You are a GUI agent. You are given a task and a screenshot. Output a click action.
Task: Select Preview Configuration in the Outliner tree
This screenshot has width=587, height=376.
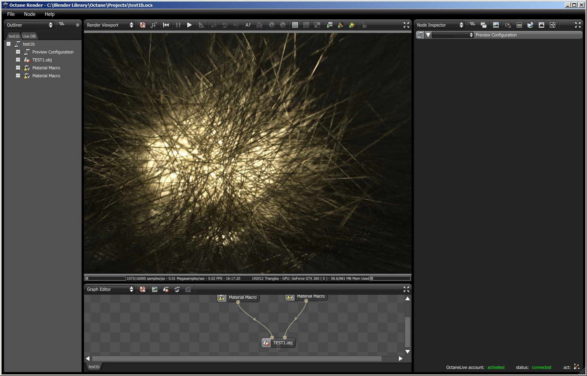[x=53, y=52]
